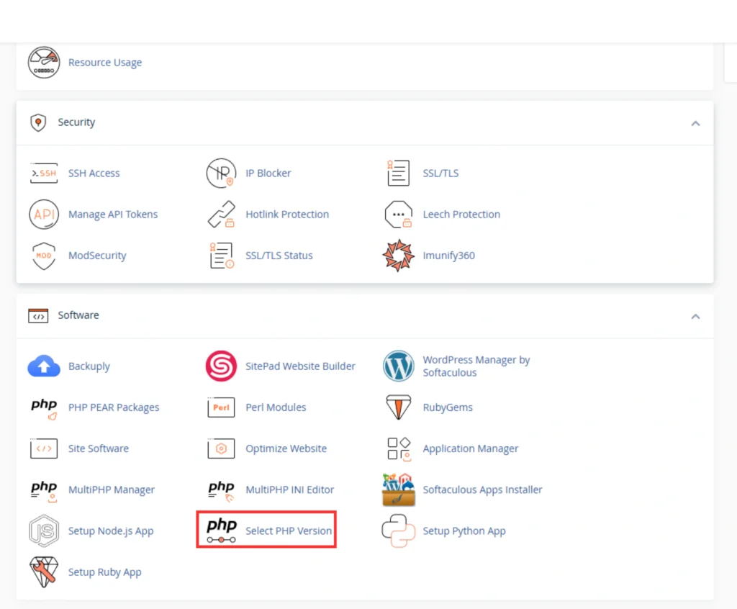This screenshot has width=737, height=609.
Task: Open MultiPHP INI Editor link
Action: [x=290, y=490]
